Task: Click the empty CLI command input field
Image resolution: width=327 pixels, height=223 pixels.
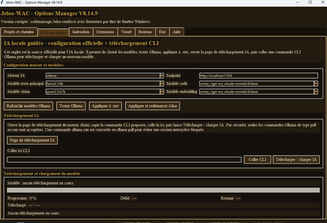Action: [124, 160]
